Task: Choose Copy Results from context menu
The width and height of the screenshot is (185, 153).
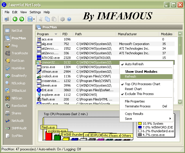Action: (x=146, y=114)
